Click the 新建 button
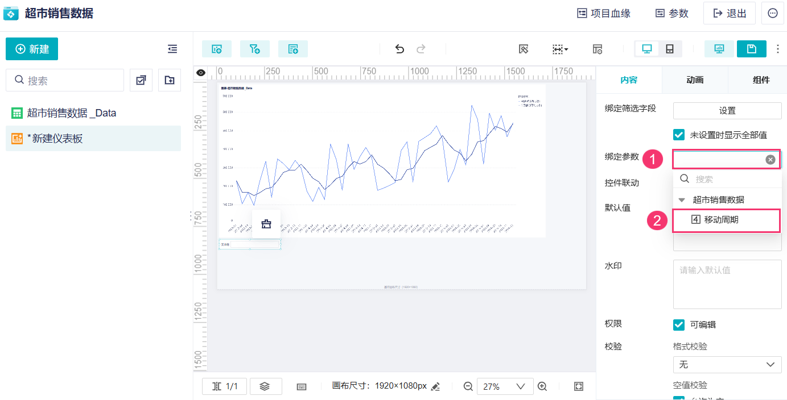Screen dimensions: 787x400 coord(32,49)
